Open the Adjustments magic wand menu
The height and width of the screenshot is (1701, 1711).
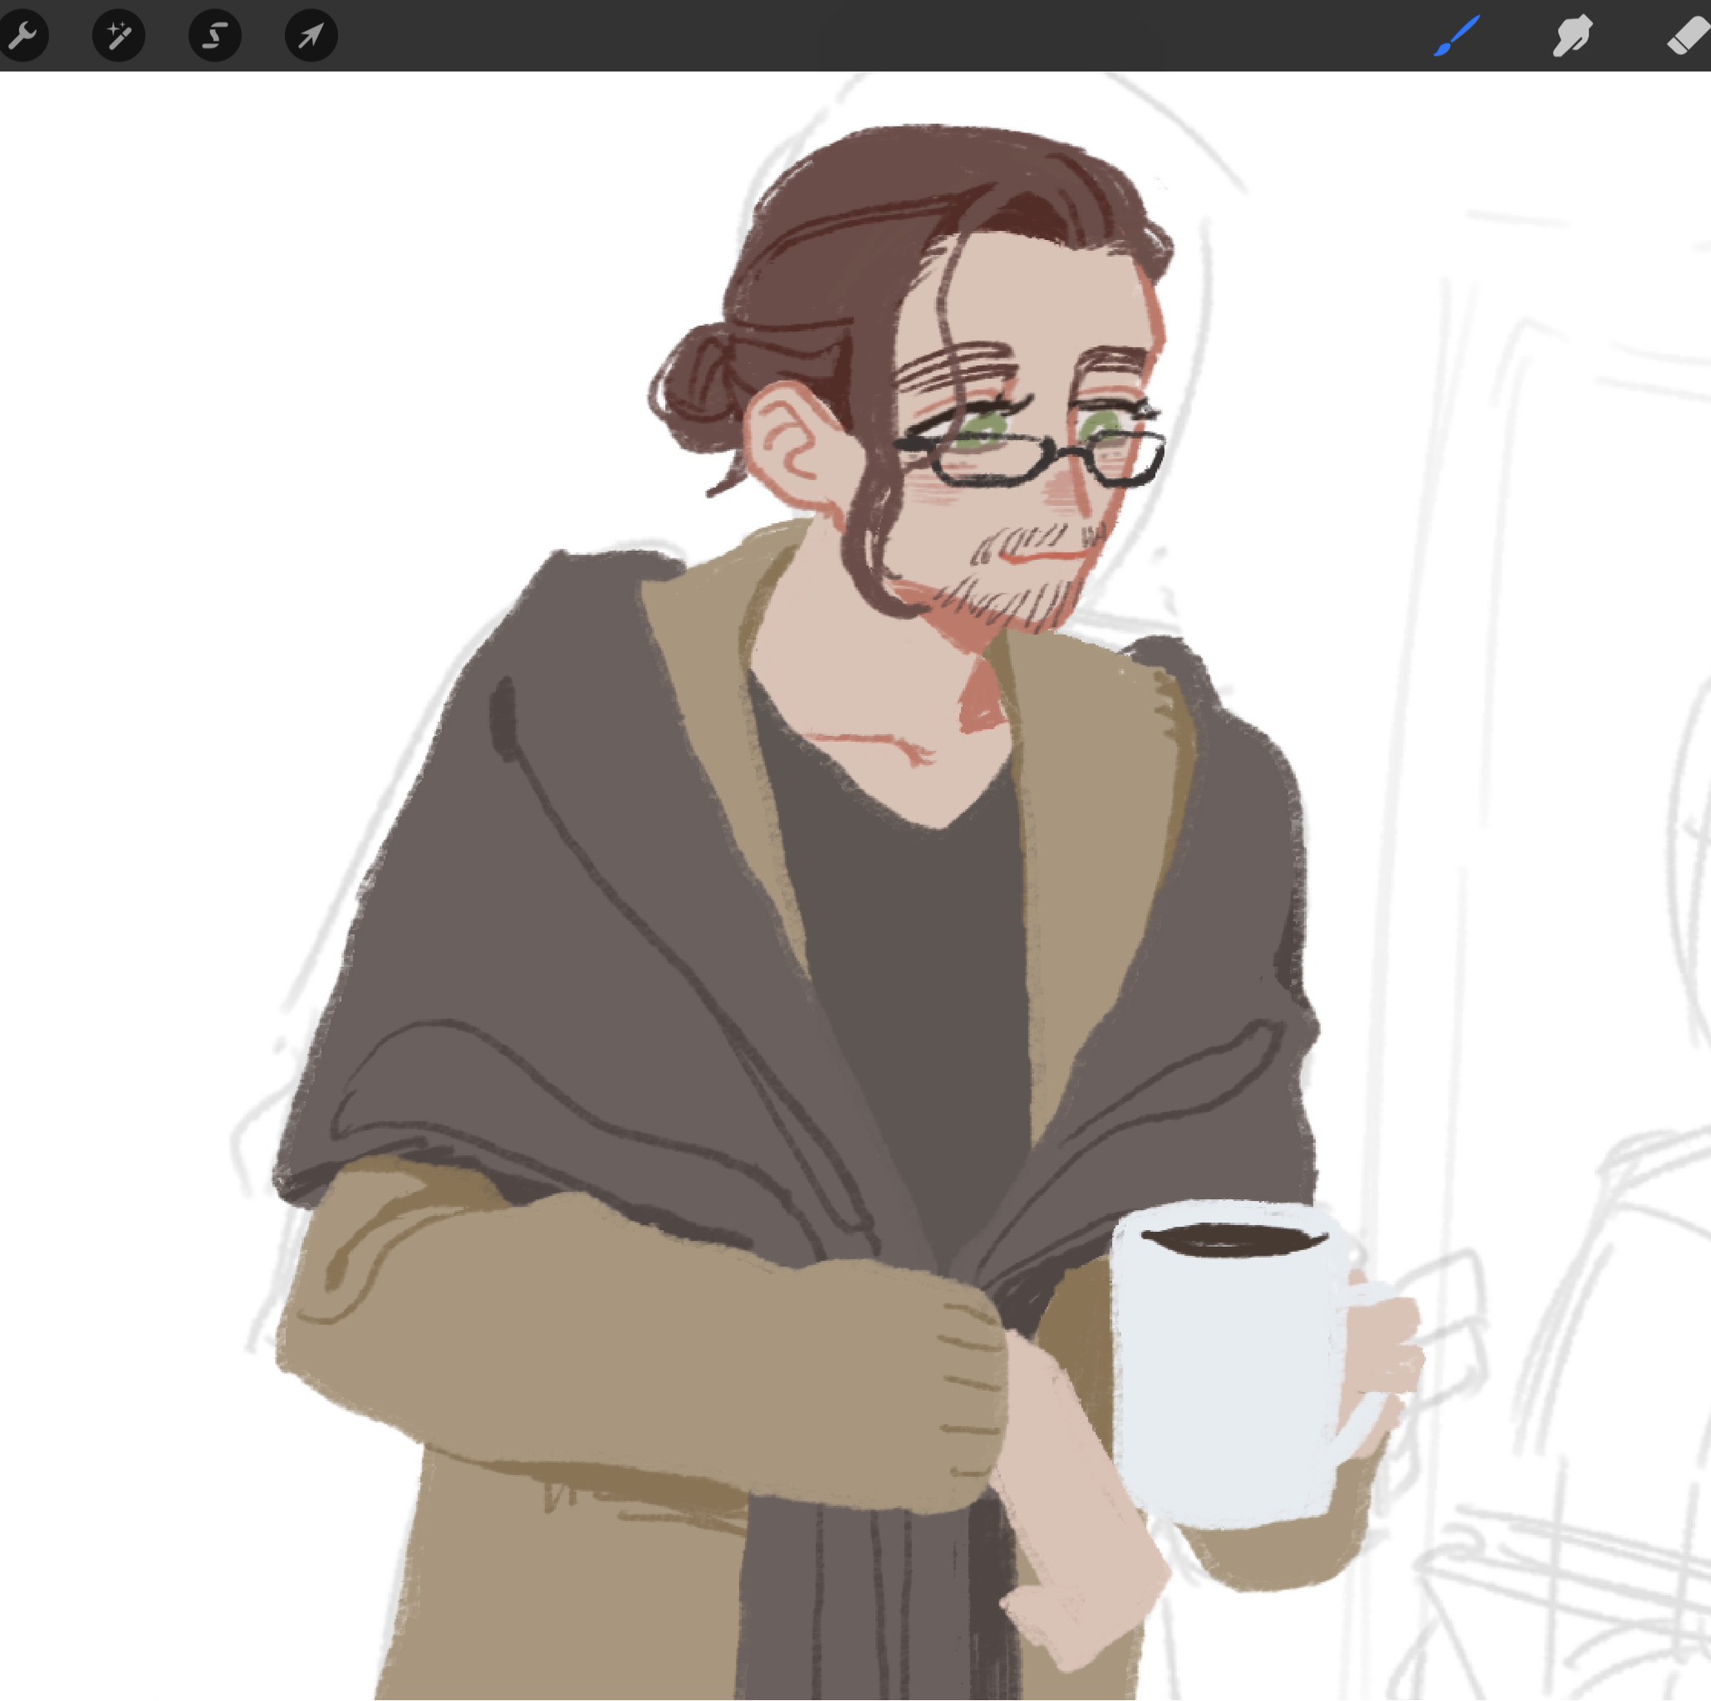point(118,35)
